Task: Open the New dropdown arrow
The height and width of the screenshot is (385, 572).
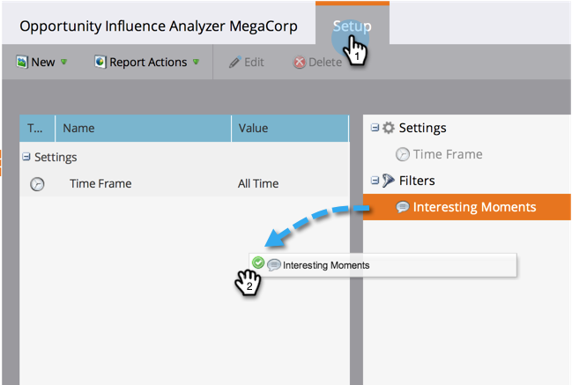Action: click(63, 63)
